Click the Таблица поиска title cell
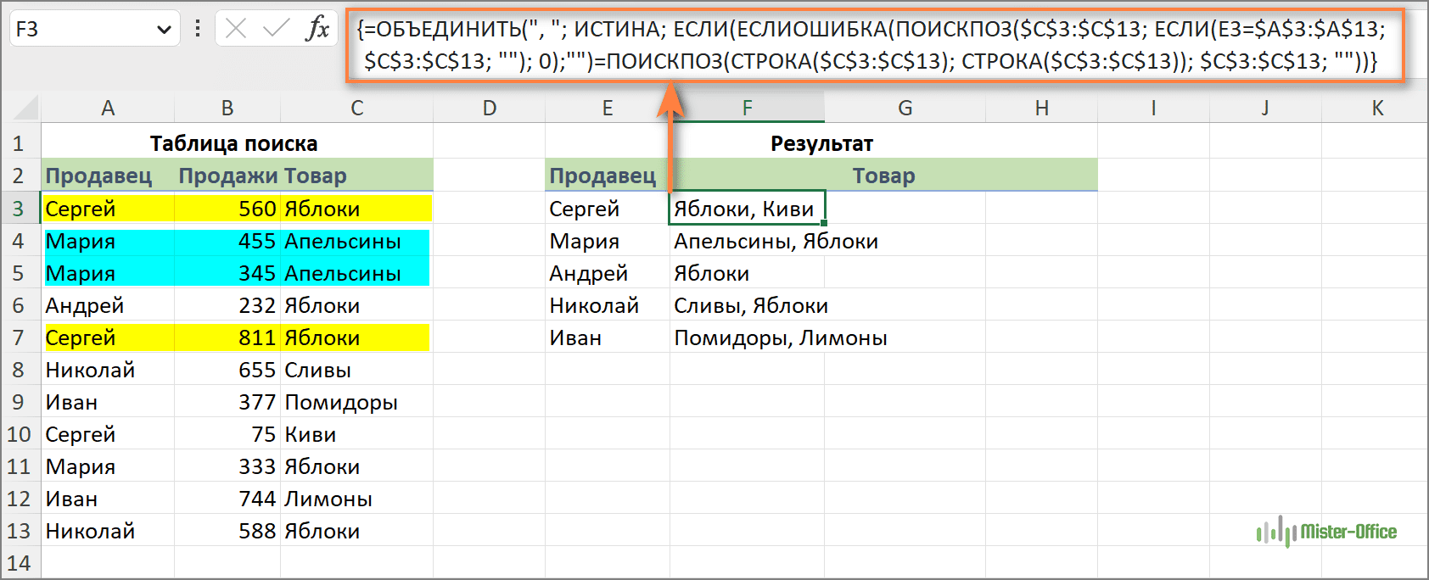This screenshot has width=1429, height=580. click(233, 143)
